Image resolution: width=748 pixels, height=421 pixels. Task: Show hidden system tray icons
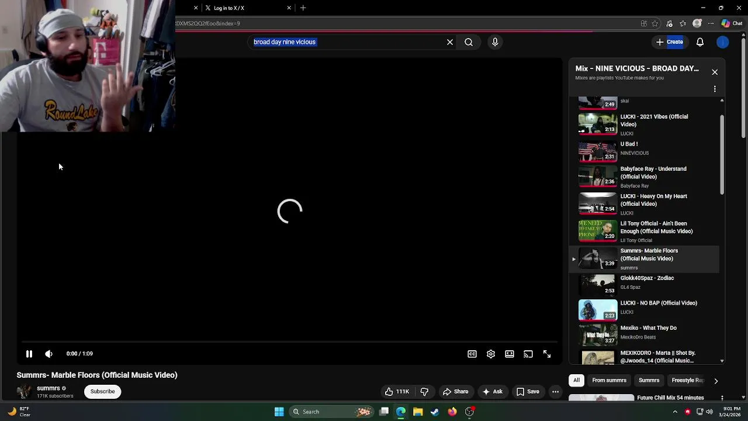675,412
